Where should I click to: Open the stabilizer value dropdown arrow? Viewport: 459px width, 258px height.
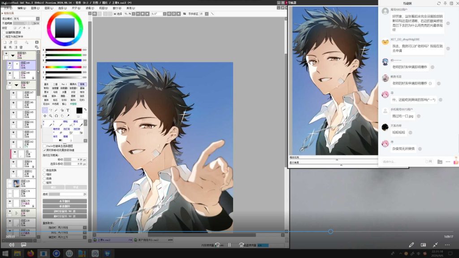tap(207, 14)
